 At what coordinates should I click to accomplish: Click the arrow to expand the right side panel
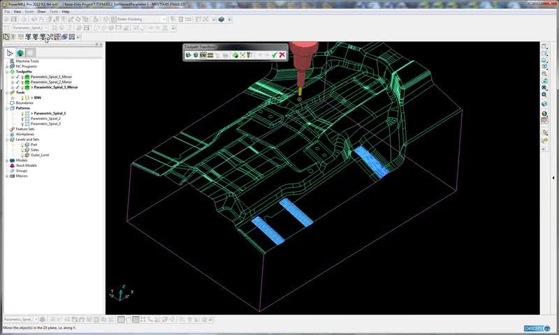pyautogui.click(x=553, y=177)
